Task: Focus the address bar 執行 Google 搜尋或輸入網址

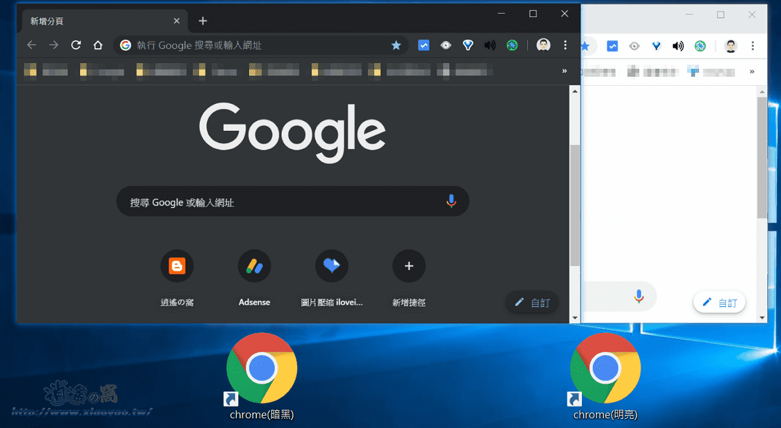Action: [x=260, y=45]
